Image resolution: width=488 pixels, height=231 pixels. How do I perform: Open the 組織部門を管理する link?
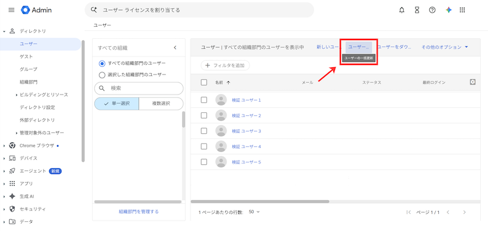[139, 212]
